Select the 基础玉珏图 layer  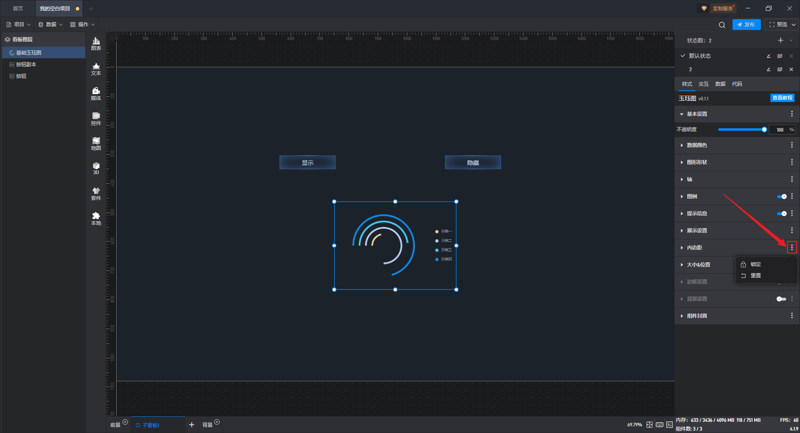[x=44, y=52]
